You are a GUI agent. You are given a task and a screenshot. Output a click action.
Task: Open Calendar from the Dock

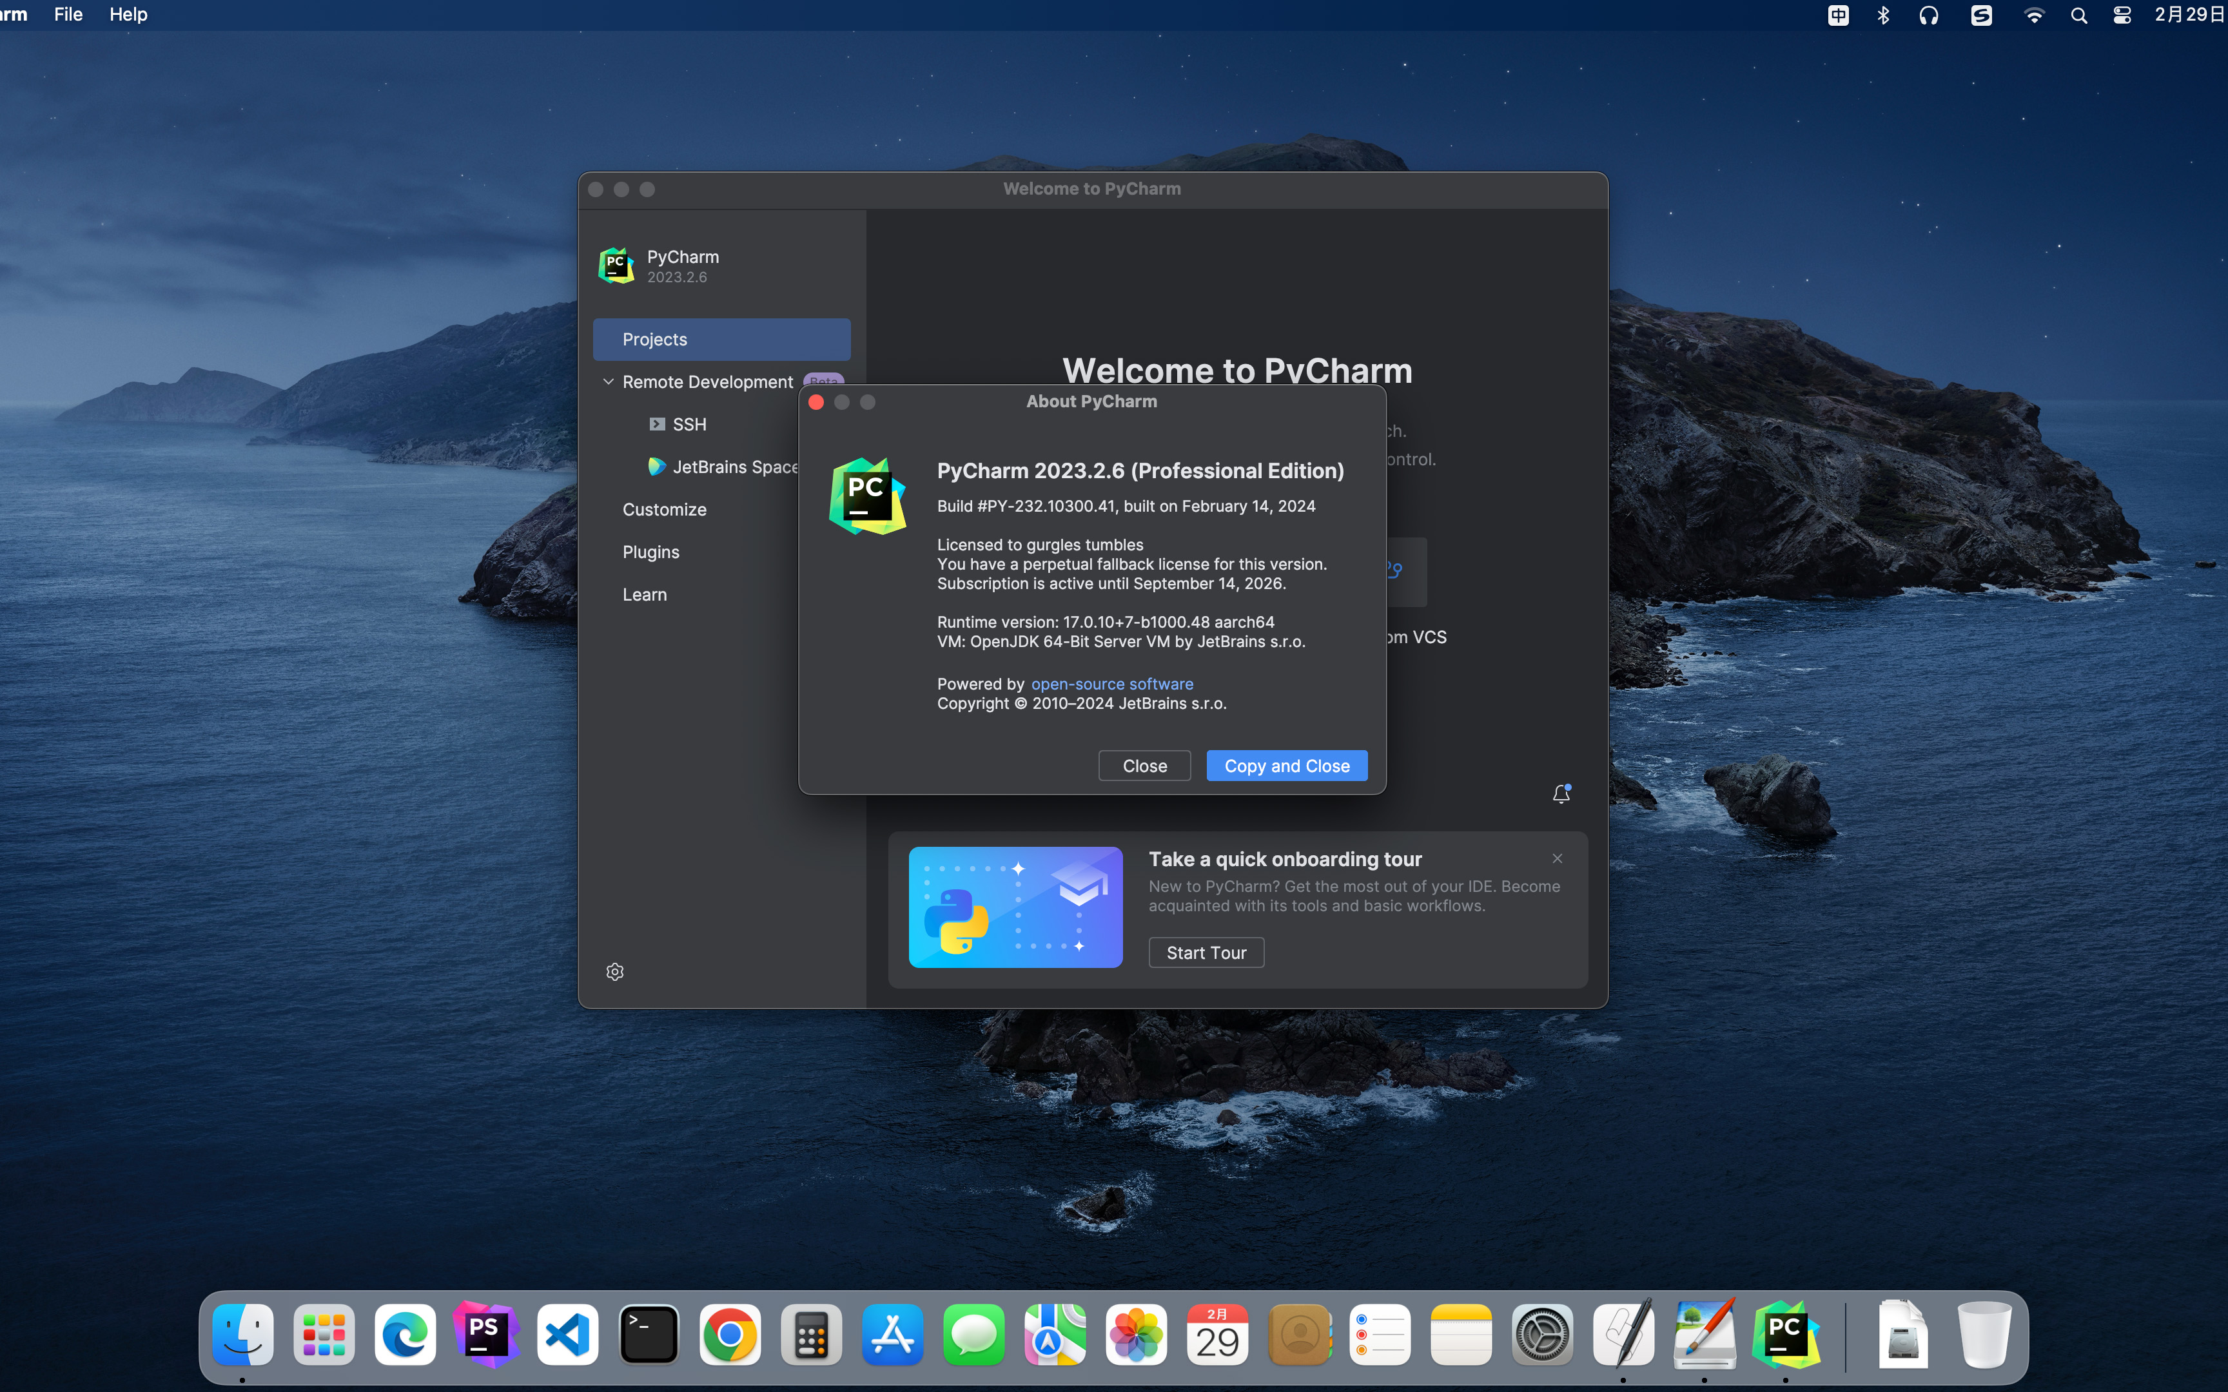(1217, 1335)
